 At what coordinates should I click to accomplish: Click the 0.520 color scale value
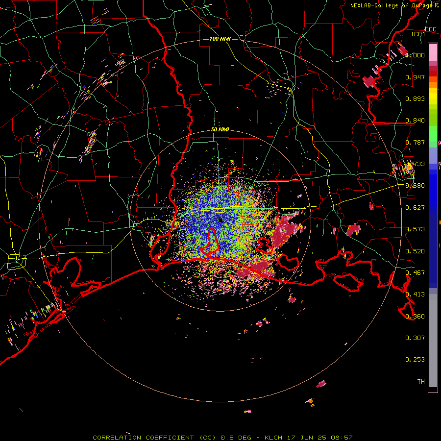(x=415, y=251)
